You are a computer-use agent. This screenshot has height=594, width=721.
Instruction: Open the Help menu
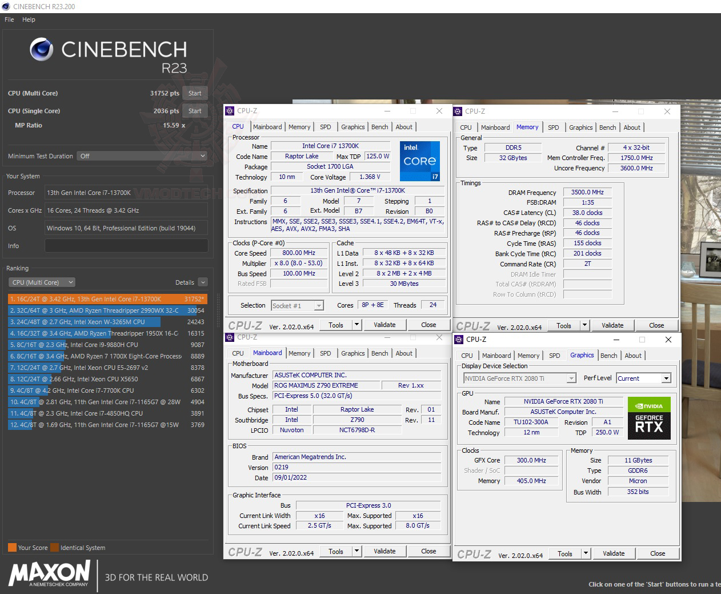29,19
